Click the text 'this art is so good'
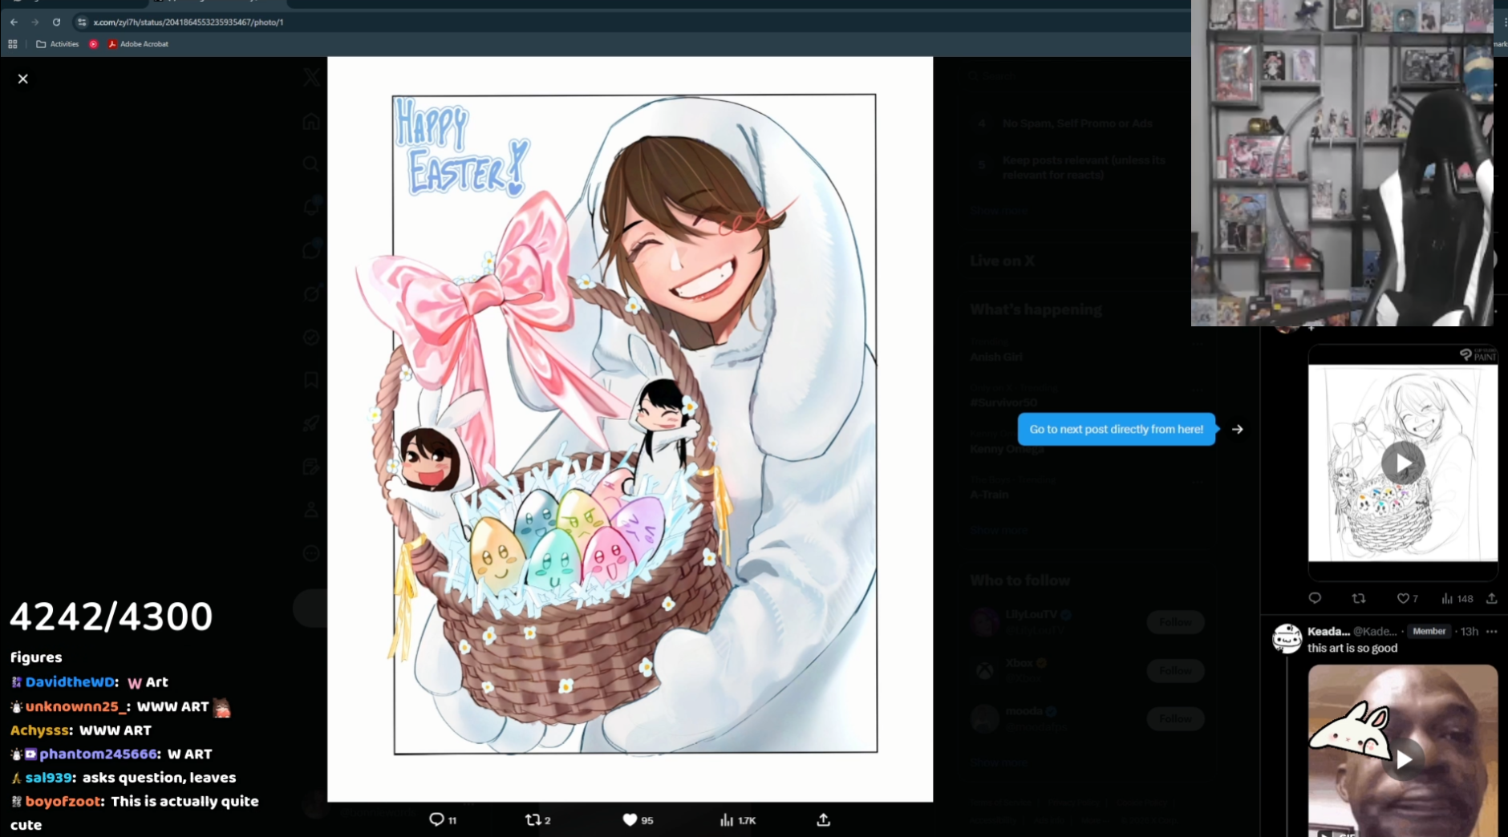 1352,648
